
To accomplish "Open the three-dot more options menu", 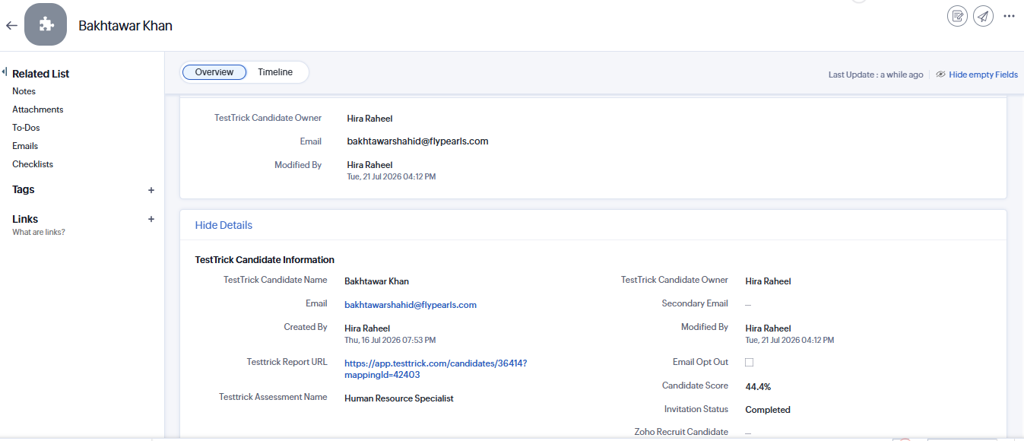I will pyautogui.click(x=1010, y=16).
